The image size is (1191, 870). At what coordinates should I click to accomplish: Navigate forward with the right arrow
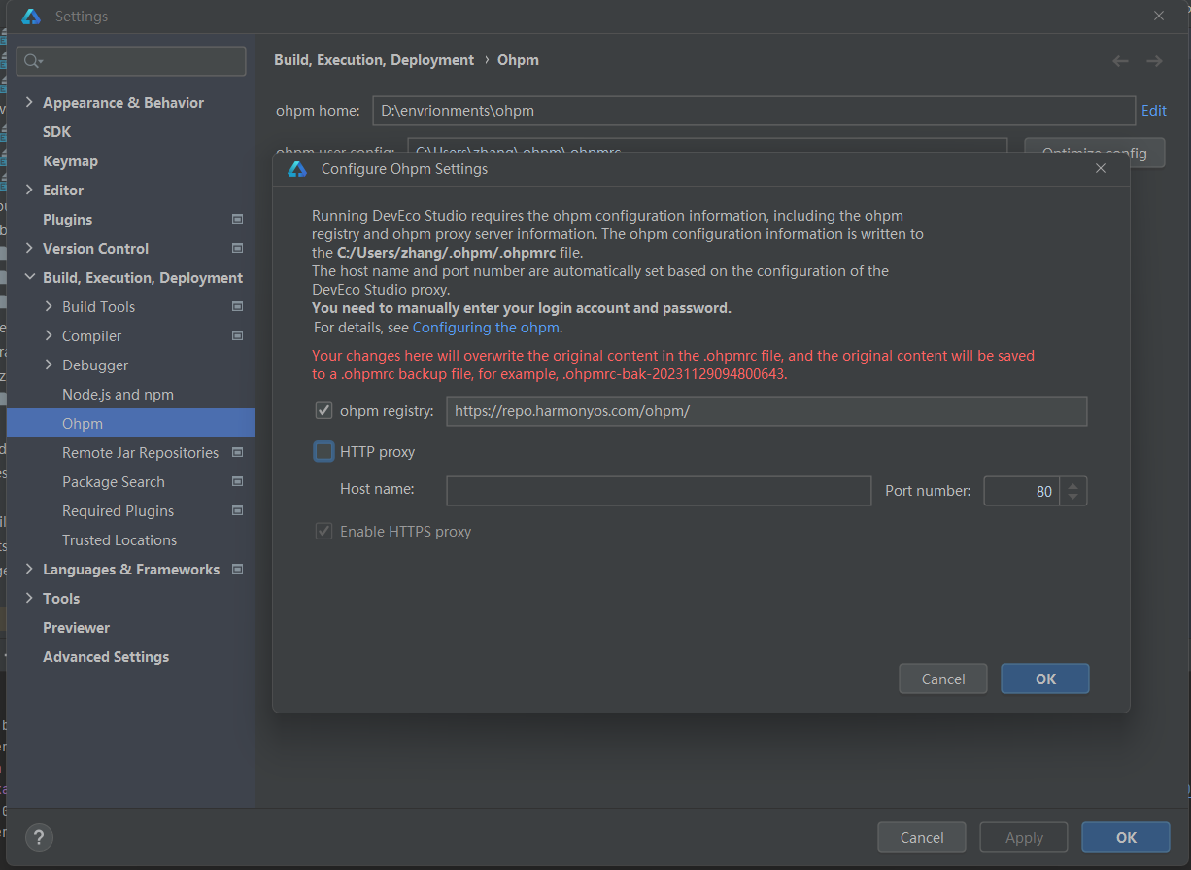pyautogui.click(x=1154, y=61)
